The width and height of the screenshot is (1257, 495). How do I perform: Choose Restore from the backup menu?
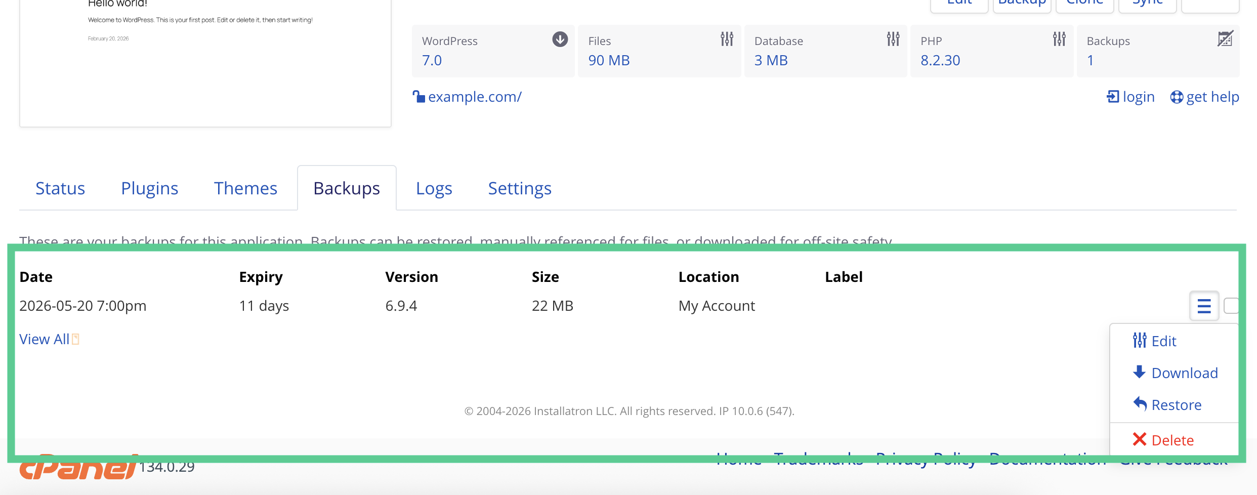pos(1167,404)
